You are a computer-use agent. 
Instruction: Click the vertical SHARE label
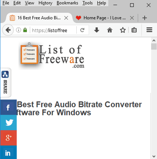(x=5, y=87)
